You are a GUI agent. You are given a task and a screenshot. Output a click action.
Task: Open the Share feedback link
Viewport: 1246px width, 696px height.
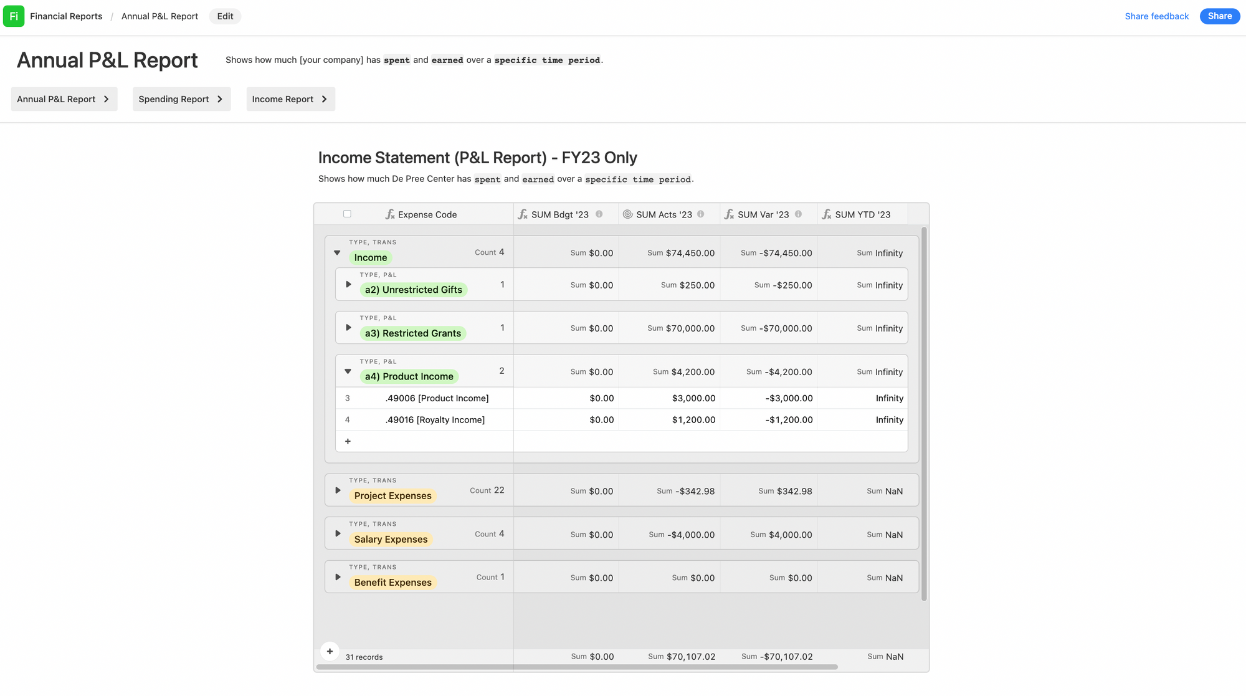click(1156, 16)
